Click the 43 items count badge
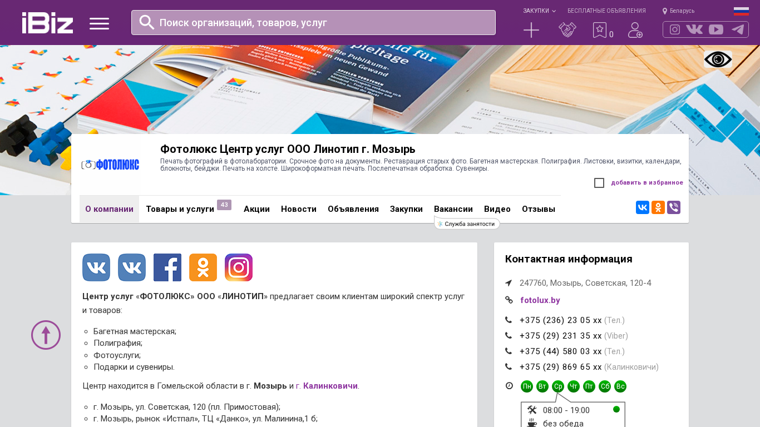Screen dimensions: 760x427 (x=224, y=205)
